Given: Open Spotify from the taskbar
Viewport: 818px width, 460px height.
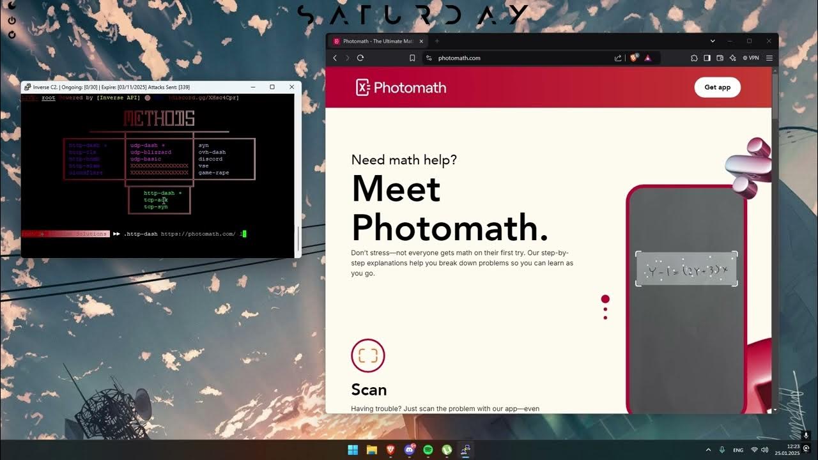Looking at the screenshot, I should (428, 450).
